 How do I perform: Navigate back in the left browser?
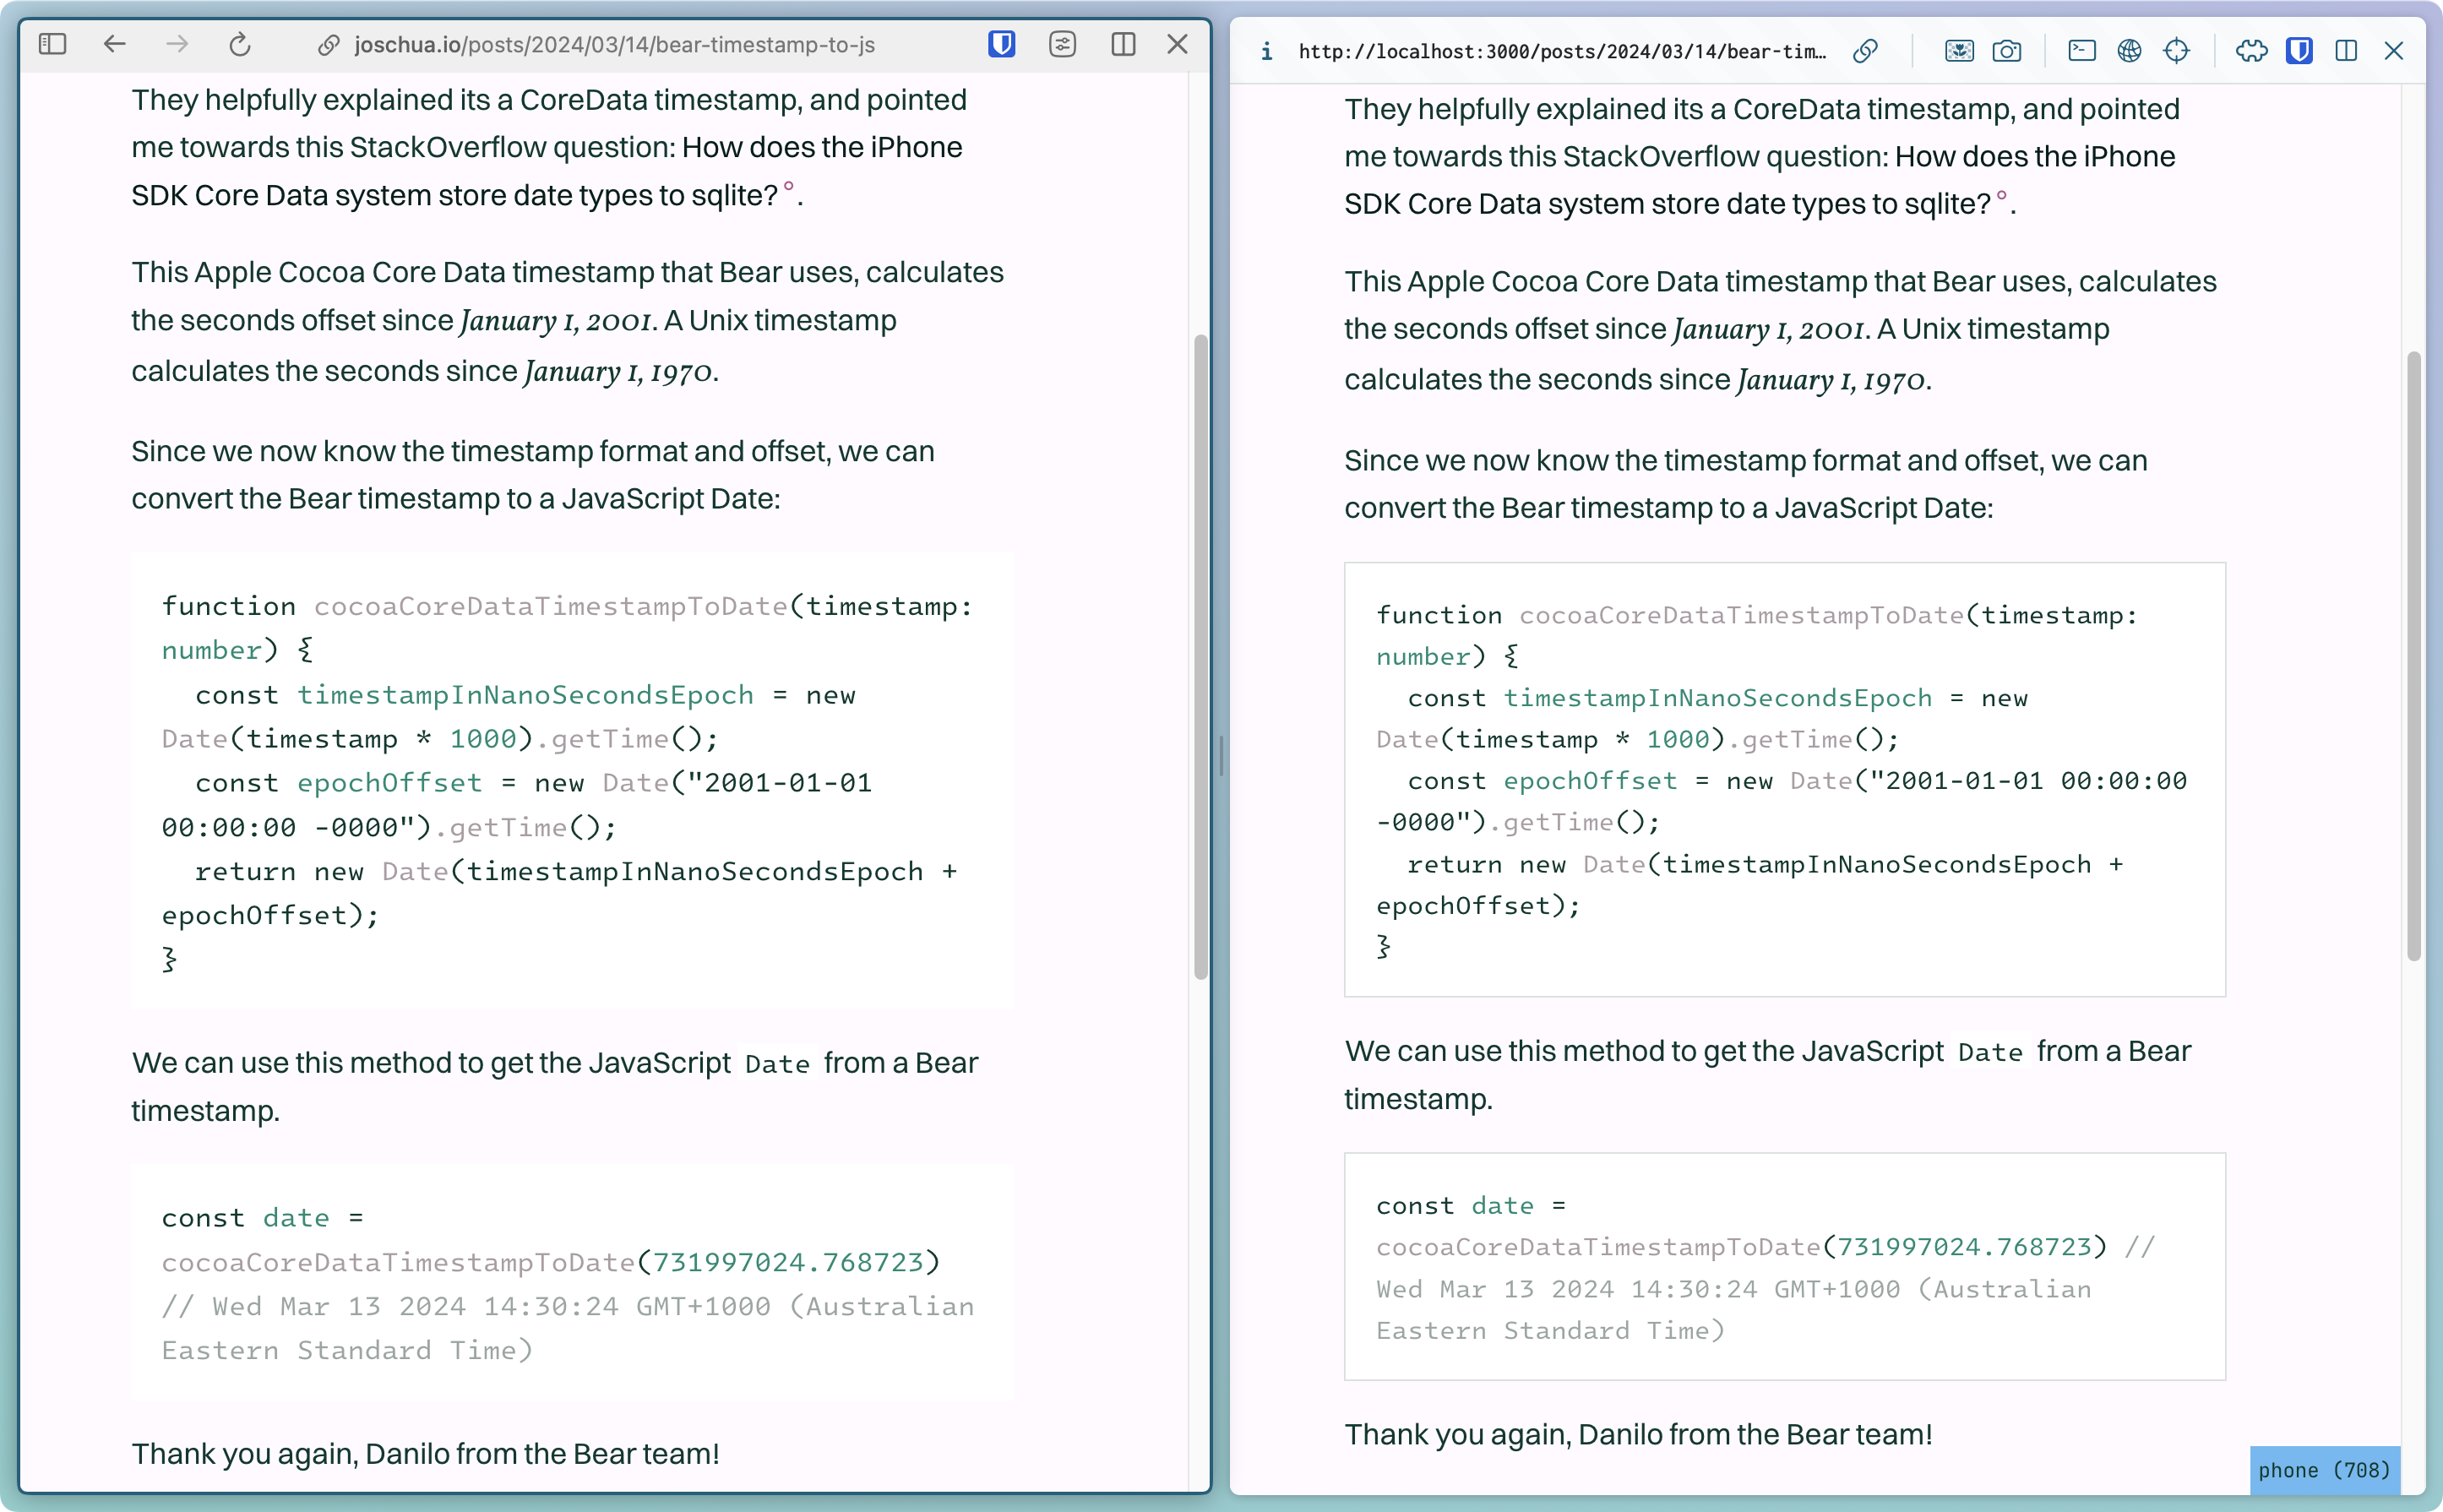pos(115,44)
